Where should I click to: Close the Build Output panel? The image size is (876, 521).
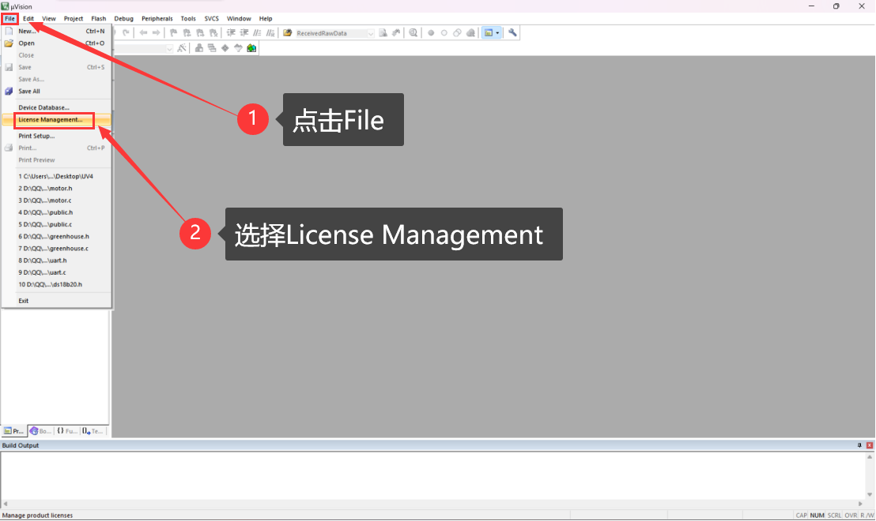tap(870, 445)
